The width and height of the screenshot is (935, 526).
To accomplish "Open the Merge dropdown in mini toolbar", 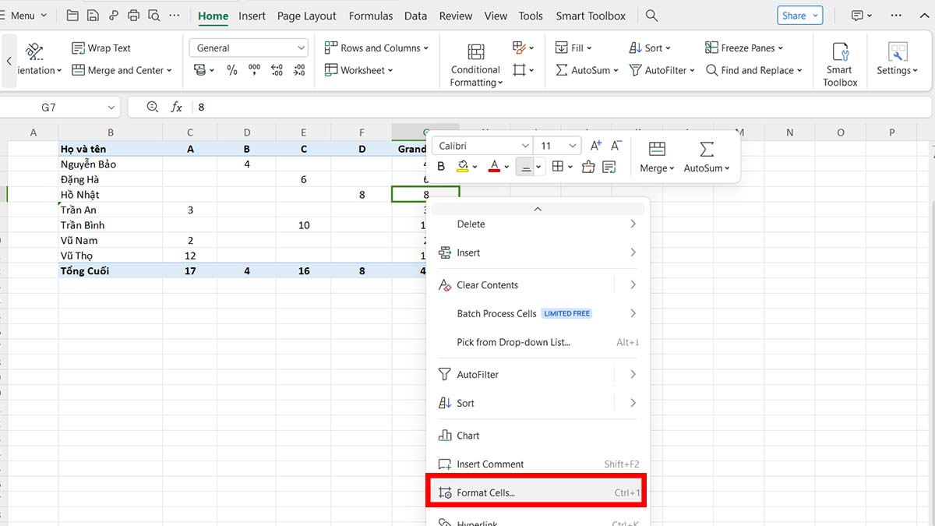I will click(658, 156).
